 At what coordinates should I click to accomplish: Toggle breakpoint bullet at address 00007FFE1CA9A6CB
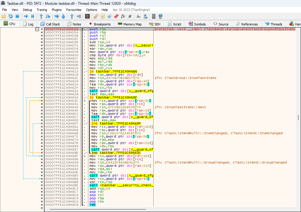pos(42,205)
